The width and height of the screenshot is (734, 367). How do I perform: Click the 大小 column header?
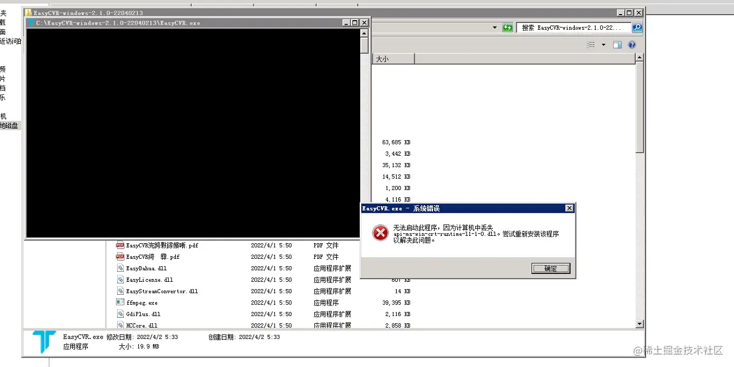click(393, 59)
